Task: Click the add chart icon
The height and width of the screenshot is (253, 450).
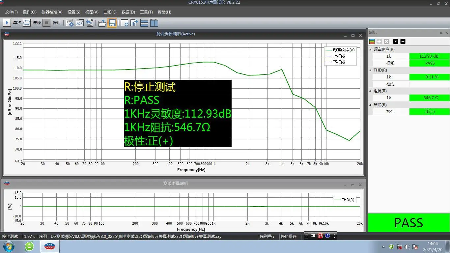Action: click(134, 23)
